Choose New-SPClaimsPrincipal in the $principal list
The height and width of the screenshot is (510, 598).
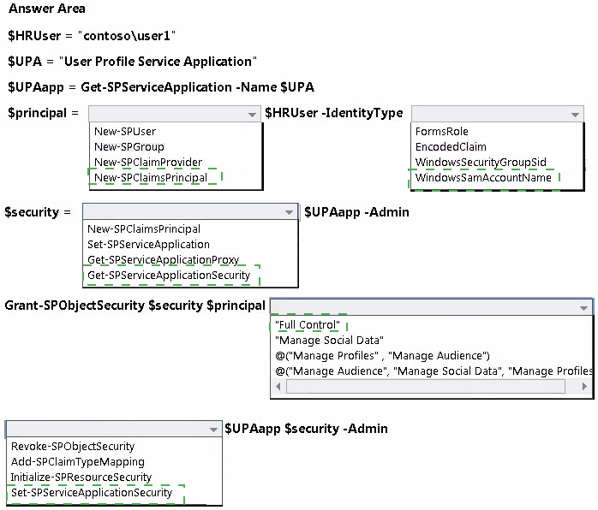coord(151,177)
